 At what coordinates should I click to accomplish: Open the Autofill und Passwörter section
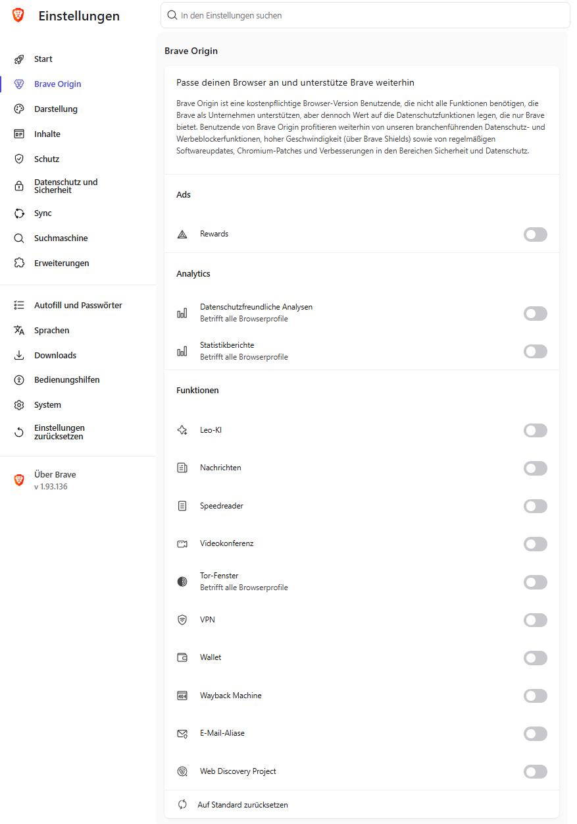[x=78, y=306]
